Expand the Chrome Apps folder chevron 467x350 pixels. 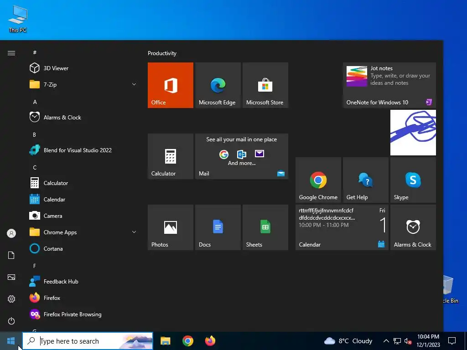point(134,232)
